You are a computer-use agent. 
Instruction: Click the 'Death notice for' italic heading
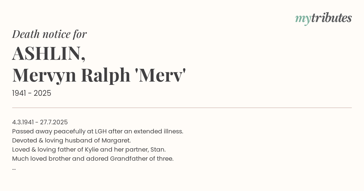pyautogui.click(x=49, y=34)
